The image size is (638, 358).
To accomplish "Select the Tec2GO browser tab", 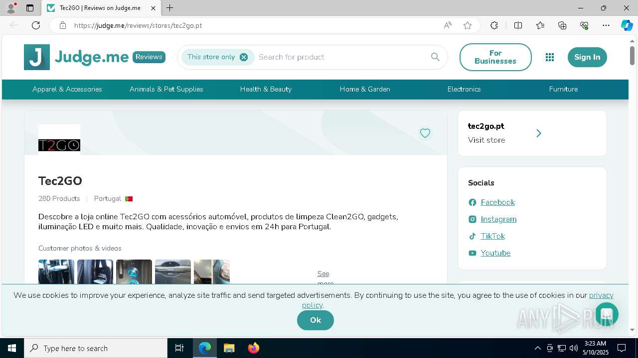I will (x=101, y=8).
